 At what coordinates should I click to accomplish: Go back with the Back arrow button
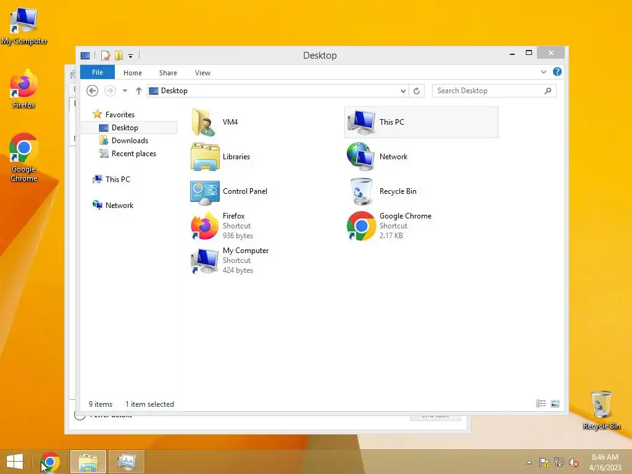click(93, 91)
